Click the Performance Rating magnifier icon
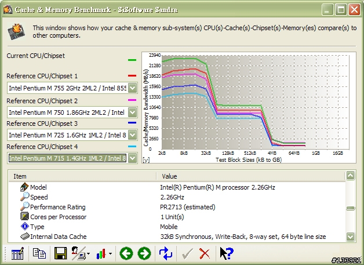This screenshot has width=364, height=265. (24, 206)
